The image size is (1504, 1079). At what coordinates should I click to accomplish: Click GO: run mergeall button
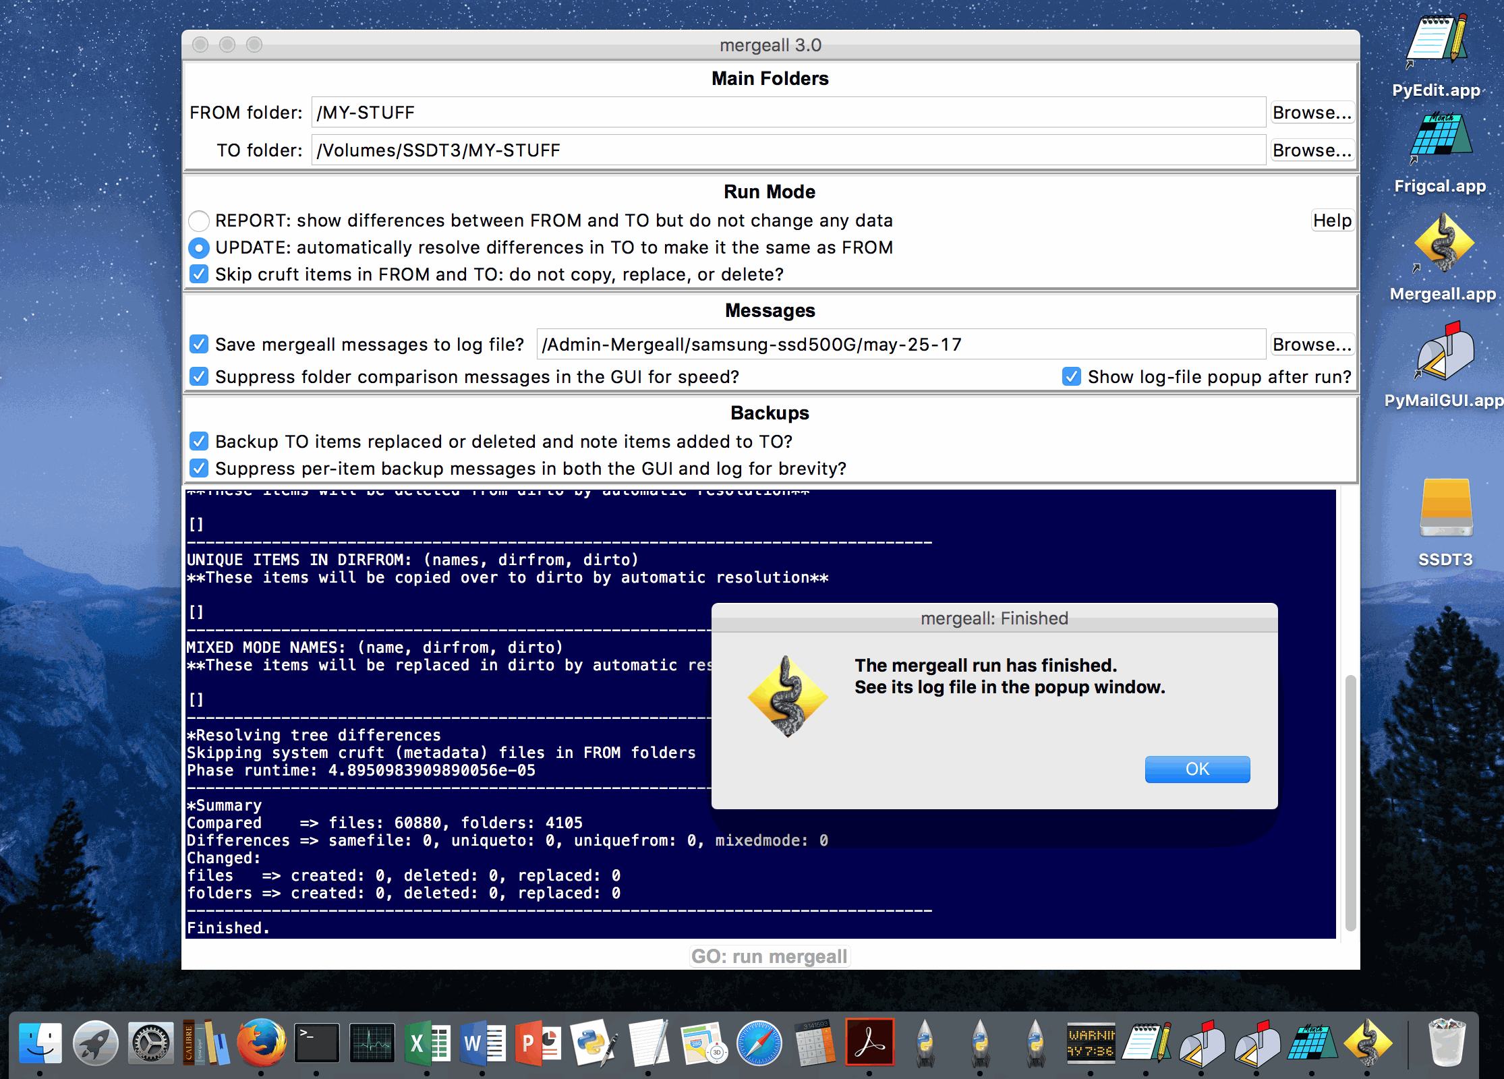point(770,956)
